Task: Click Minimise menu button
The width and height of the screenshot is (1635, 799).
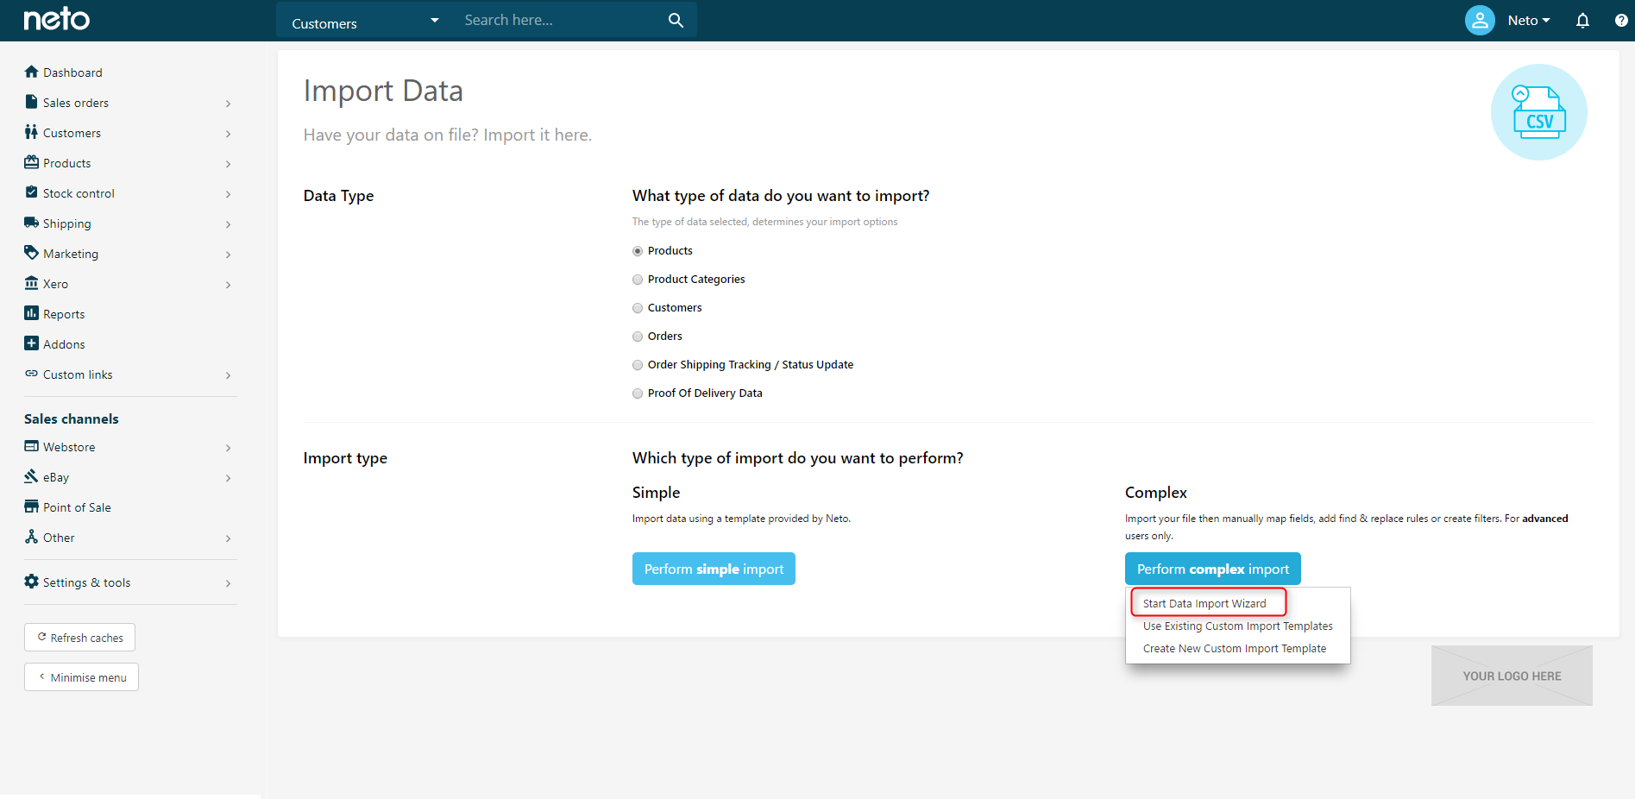Action: click(x=81, y=677)
